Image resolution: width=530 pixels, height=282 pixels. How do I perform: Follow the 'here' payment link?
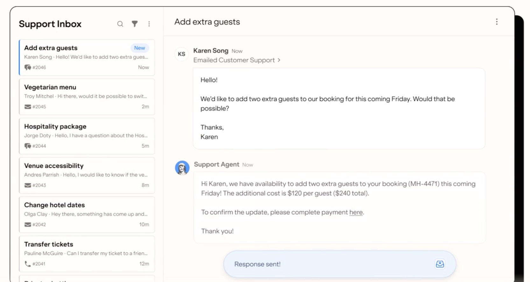tap(356, 212)
